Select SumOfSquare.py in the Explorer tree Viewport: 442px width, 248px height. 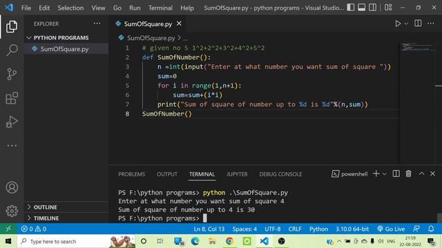coord(66,49)
